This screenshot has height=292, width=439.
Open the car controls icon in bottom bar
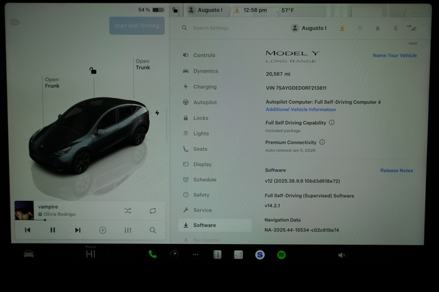29,254
